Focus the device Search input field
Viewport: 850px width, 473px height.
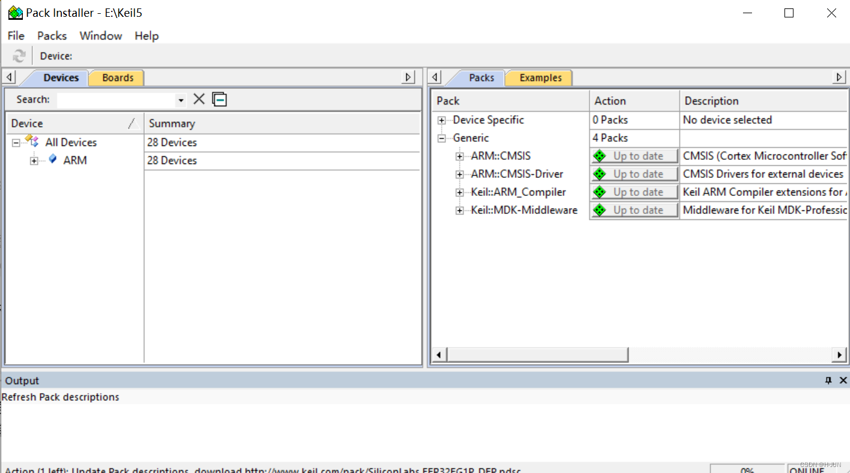(117, 100)
